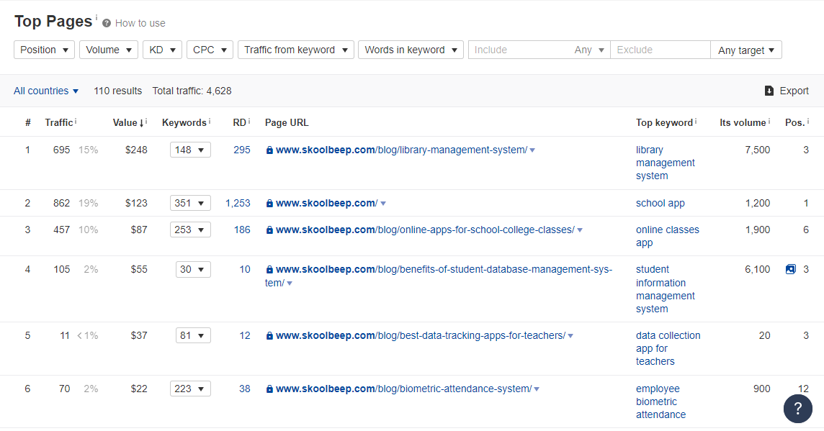Open the skoolbeep.com homepage URL link

(x=326, y=203)
